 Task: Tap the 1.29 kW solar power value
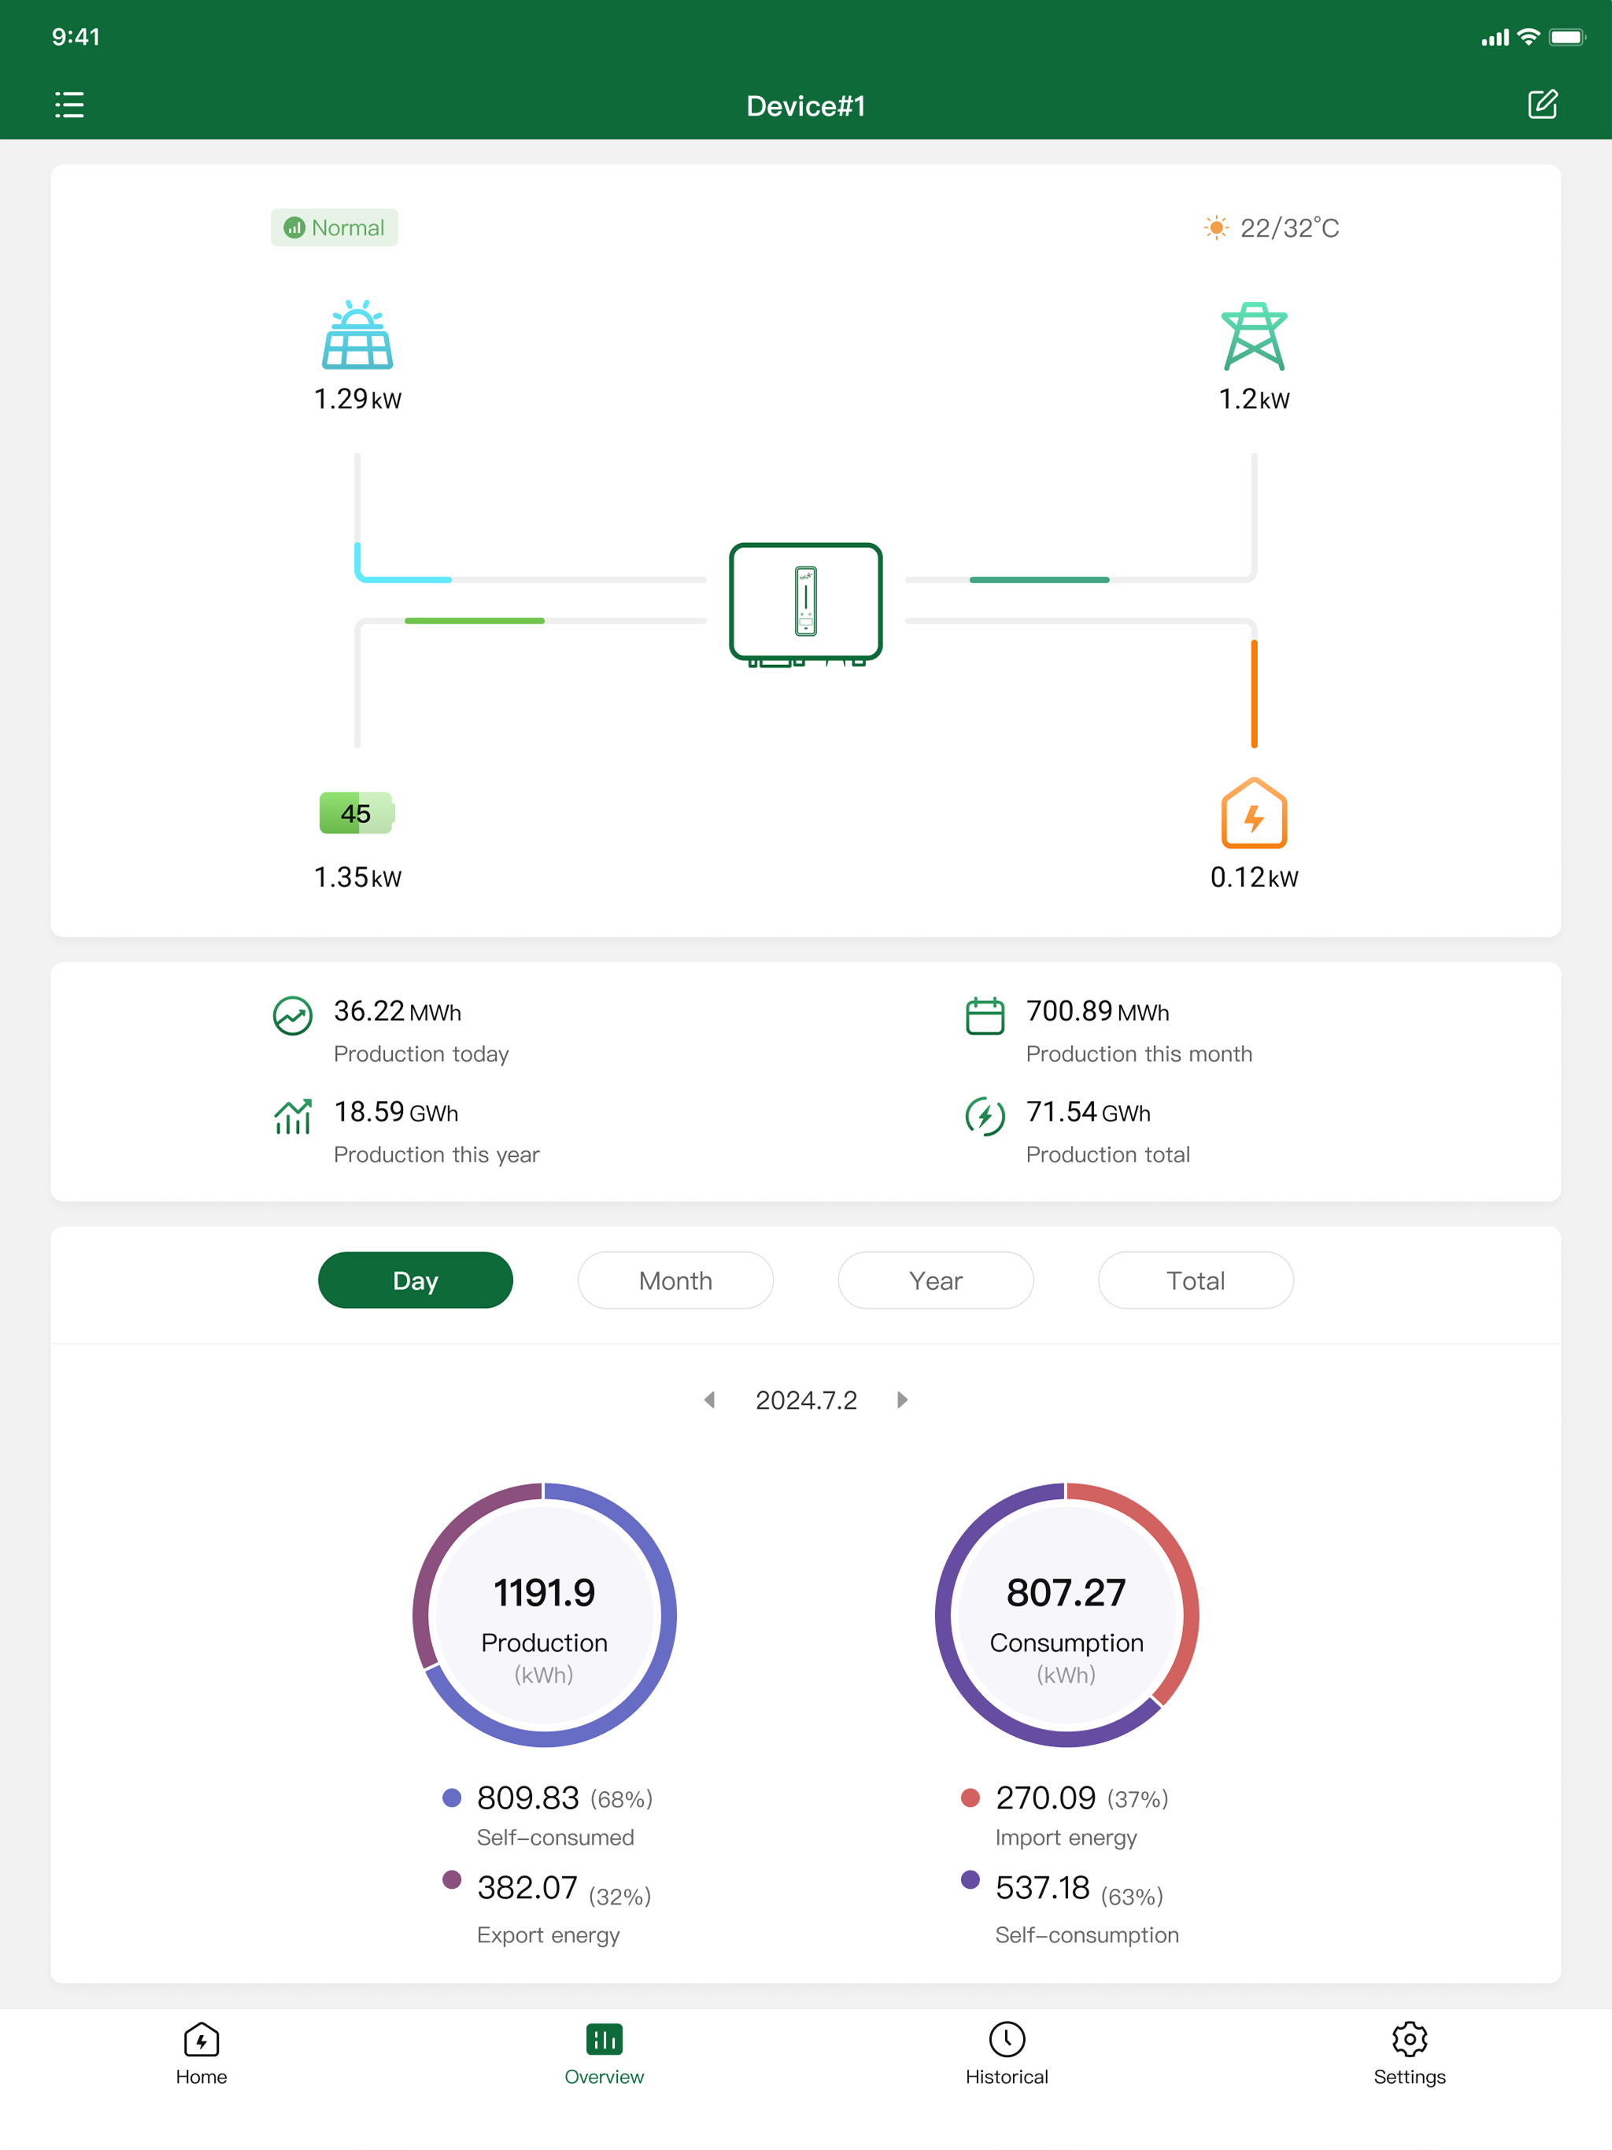358,398
